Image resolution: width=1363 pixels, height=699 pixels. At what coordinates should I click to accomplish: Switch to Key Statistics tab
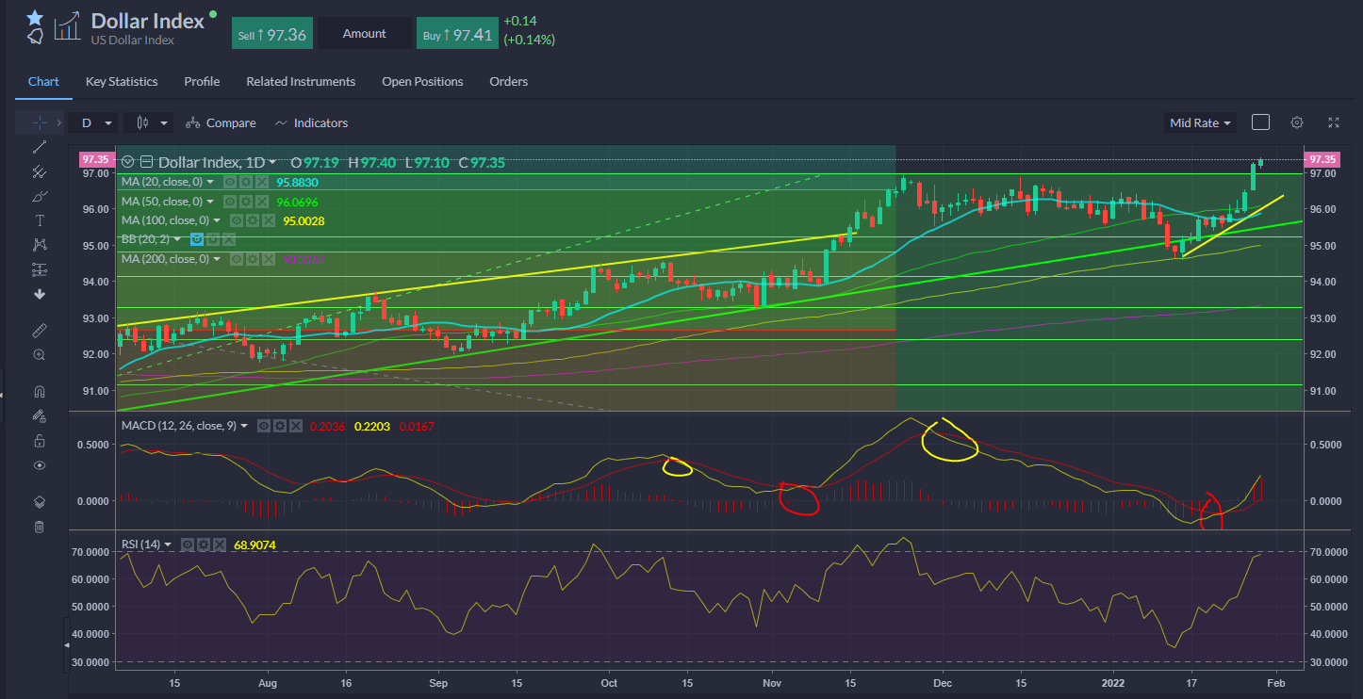coord(122,82)
